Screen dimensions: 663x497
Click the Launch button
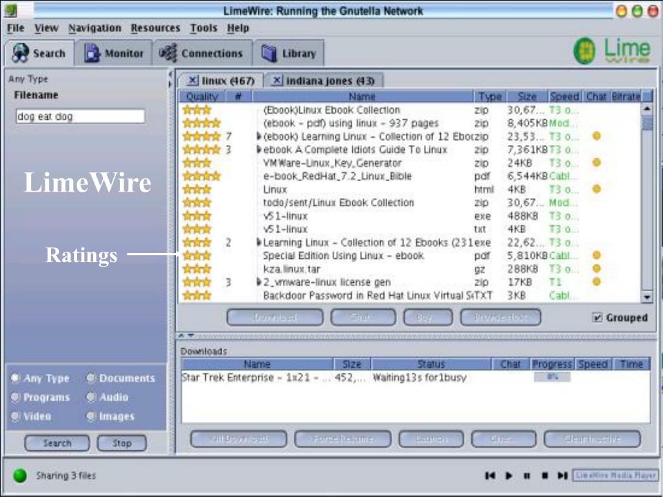[x=431, y=439]
